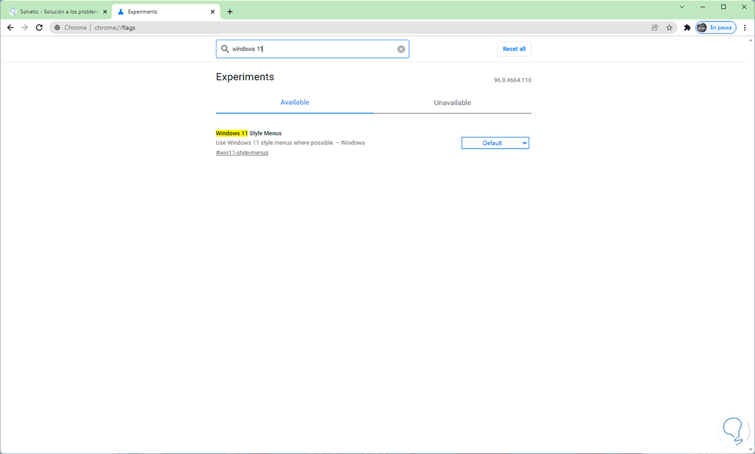Open Chrome's three-dot menu
The height and width of the screenshot is (454, 755).
(746, 28)
